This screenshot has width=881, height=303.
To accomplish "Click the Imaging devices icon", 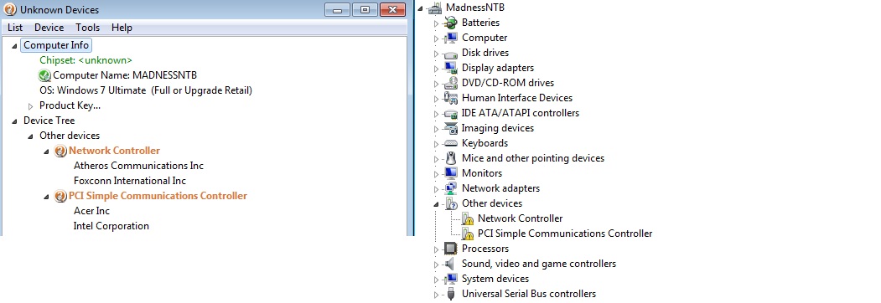I will (x=451, y=129).
